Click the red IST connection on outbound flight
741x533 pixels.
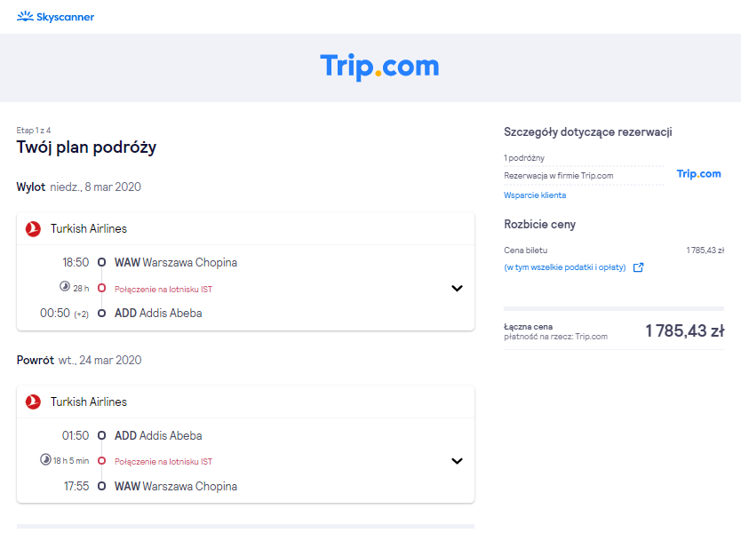tap(163, 290)
